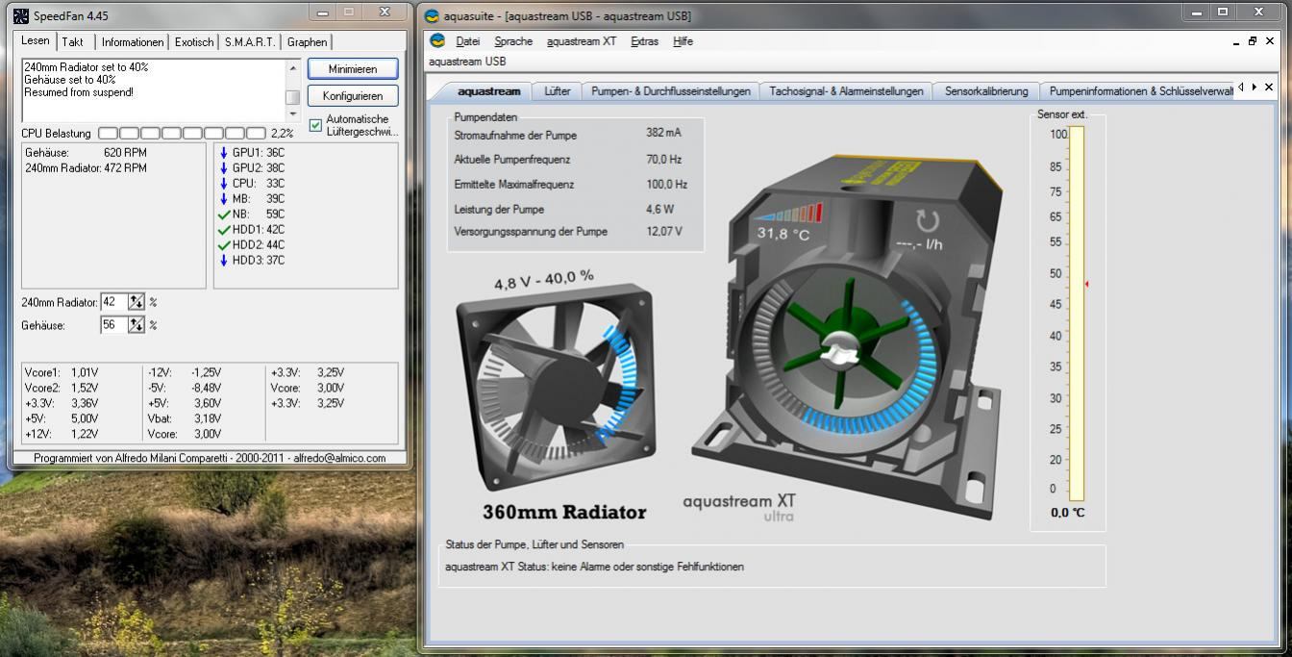Click the SpeedFan log scrollbar up arrow
1292x657 pixels.
tap(293, 68)
